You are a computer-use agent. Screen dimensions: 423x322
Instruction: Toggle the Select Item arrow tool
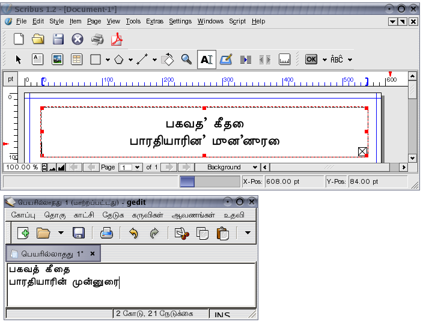[x=19, y=59]
